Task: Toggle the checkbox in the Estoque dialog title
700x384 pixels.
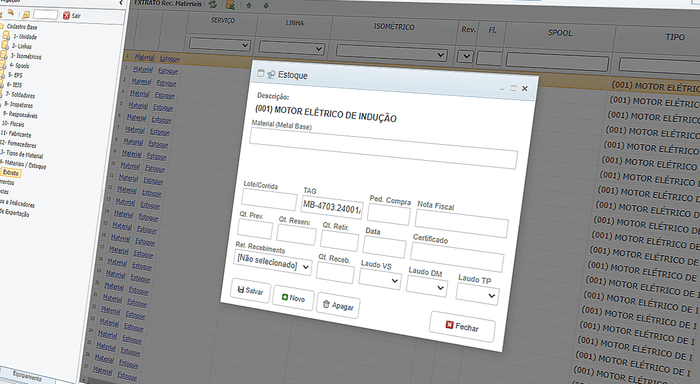Action: (261, 74)
